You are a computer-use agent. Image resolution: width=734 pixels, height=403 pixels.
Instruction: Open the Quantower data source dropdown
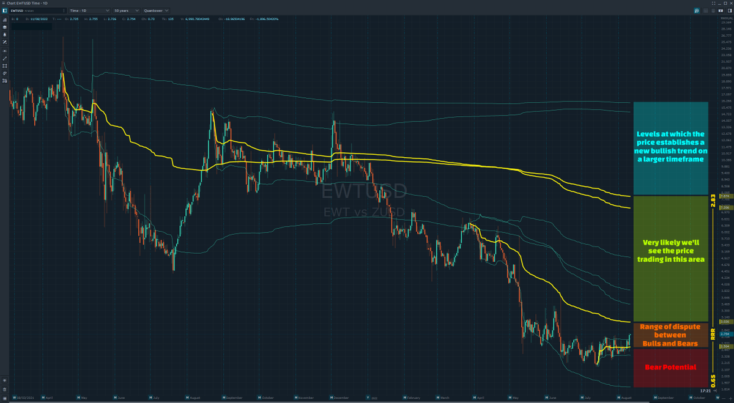tap(156, 10)
